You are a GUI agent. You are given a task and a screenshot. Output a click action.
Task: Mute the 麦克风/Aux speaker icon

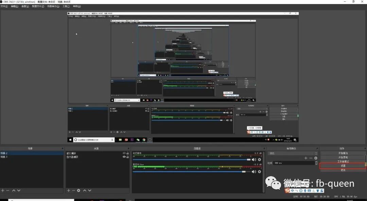[x=254, y=172]
